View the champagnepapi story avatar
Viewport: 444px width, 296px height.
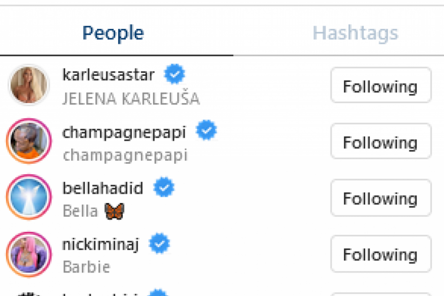tap(29, 141)
